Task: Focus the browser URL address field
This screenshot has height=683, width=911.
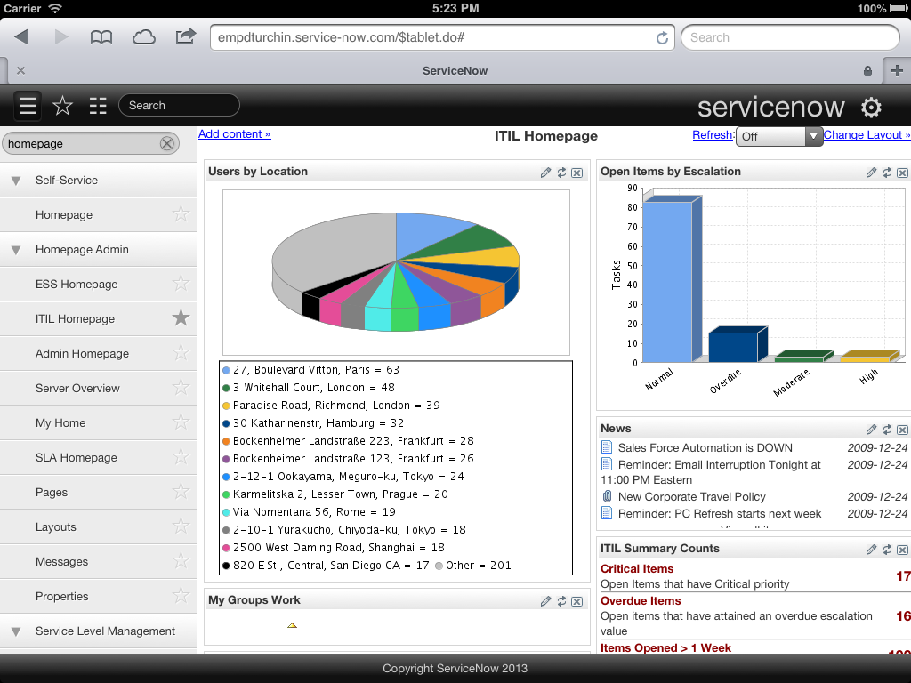Action: [442, 37]
